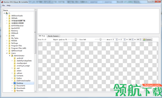
Task: Click the Favorites star folder icon
Action: coord(15,91)
